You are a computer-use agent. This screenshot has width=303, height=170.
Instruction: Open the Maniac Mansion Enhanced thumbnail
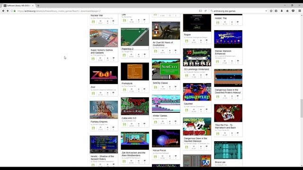click(228, 39)
